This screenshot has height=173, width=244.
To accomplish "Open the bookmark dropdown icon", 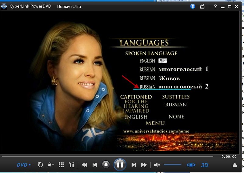I will [51, 165].
